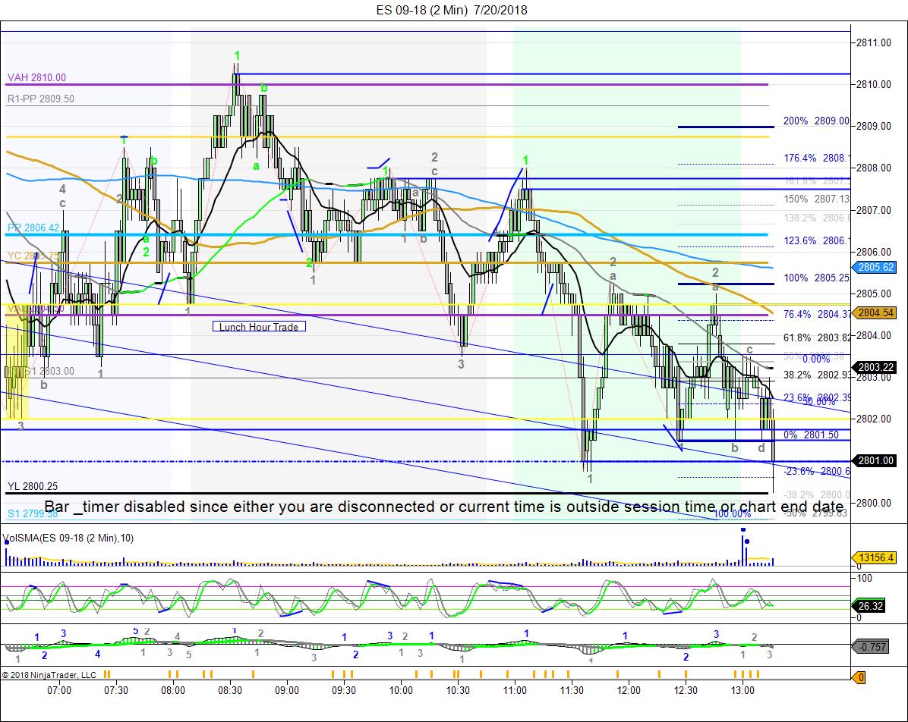Select the 08:00 time axis label
The width and height of the screenshot is (908, 722).
pos(173,690)
